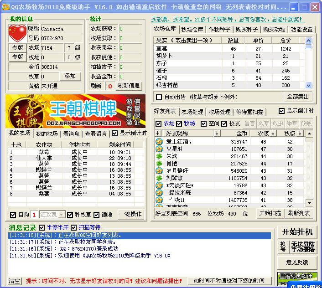Click the star badge beside 岁月静好

tap(159, 171)
